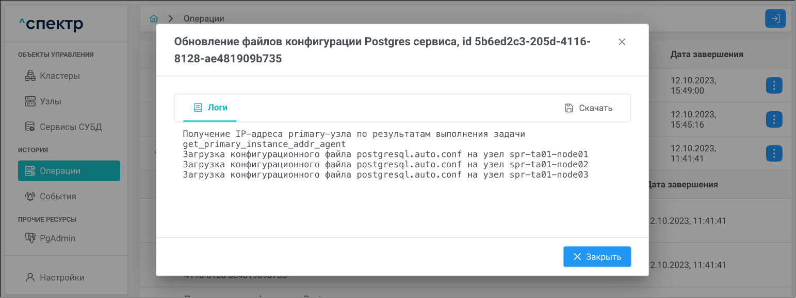
Task: Close dialog with the X icon
Action: click(x=622, y=42)
